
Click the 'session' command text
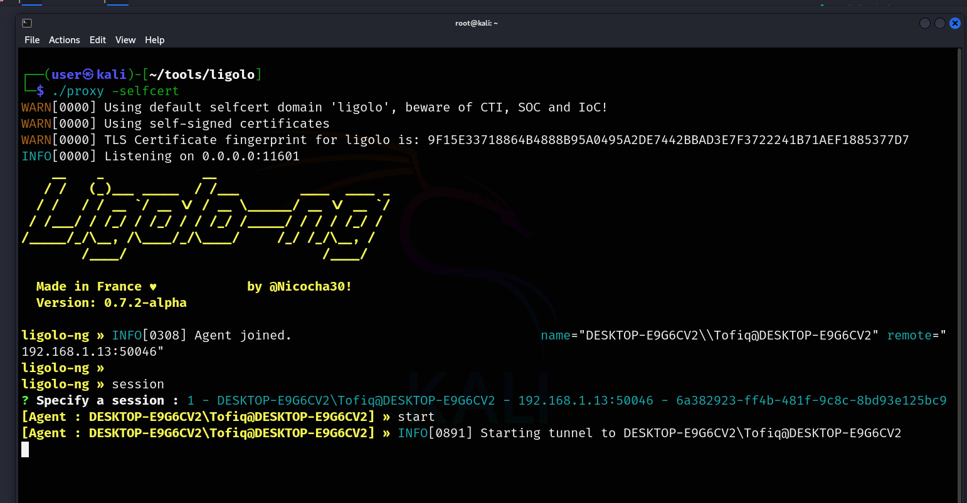(138, 384)
